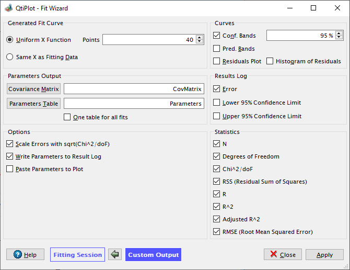Increase Points value with up arrow
The width and height of the screenshot is (350, 270).
click(x=200, y=38)
